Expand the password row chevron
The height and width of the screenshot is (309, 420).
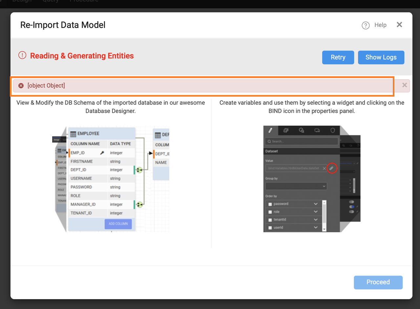[316, 204]
